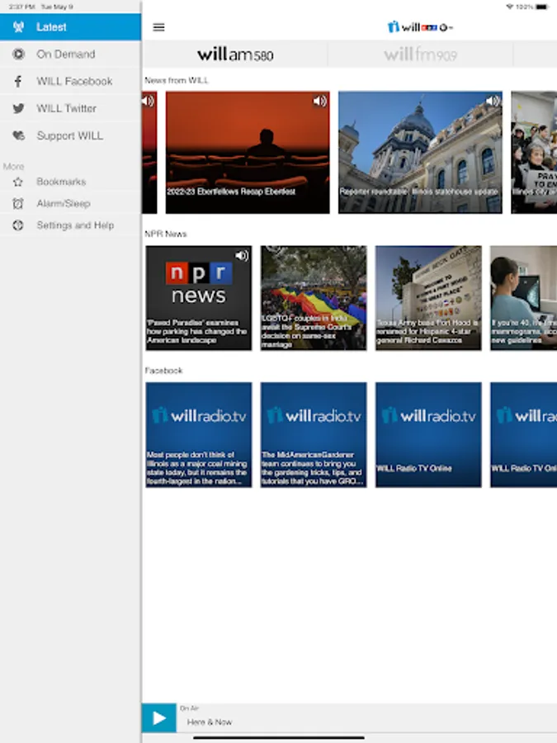Open the 'Paved Paradise' NPR news story
This screenshot has width=557, height=743.
[x=199, y=298]
